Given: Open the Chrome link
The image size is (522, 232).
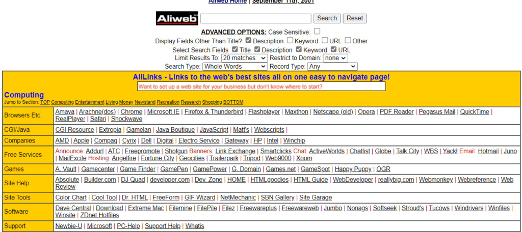Looking at the screenshot, I should point(131,112).
